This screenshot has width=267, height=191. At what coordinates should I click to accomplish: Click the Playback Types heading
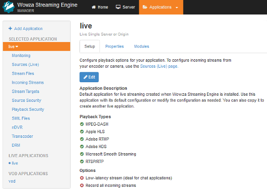pyautogui.click(x=95, y=117)
